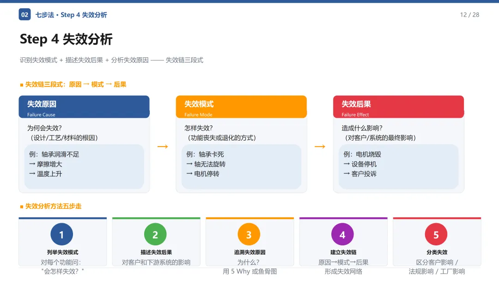Click the text '为什么?'
499x281 pixels.
(x=248, y=263)
